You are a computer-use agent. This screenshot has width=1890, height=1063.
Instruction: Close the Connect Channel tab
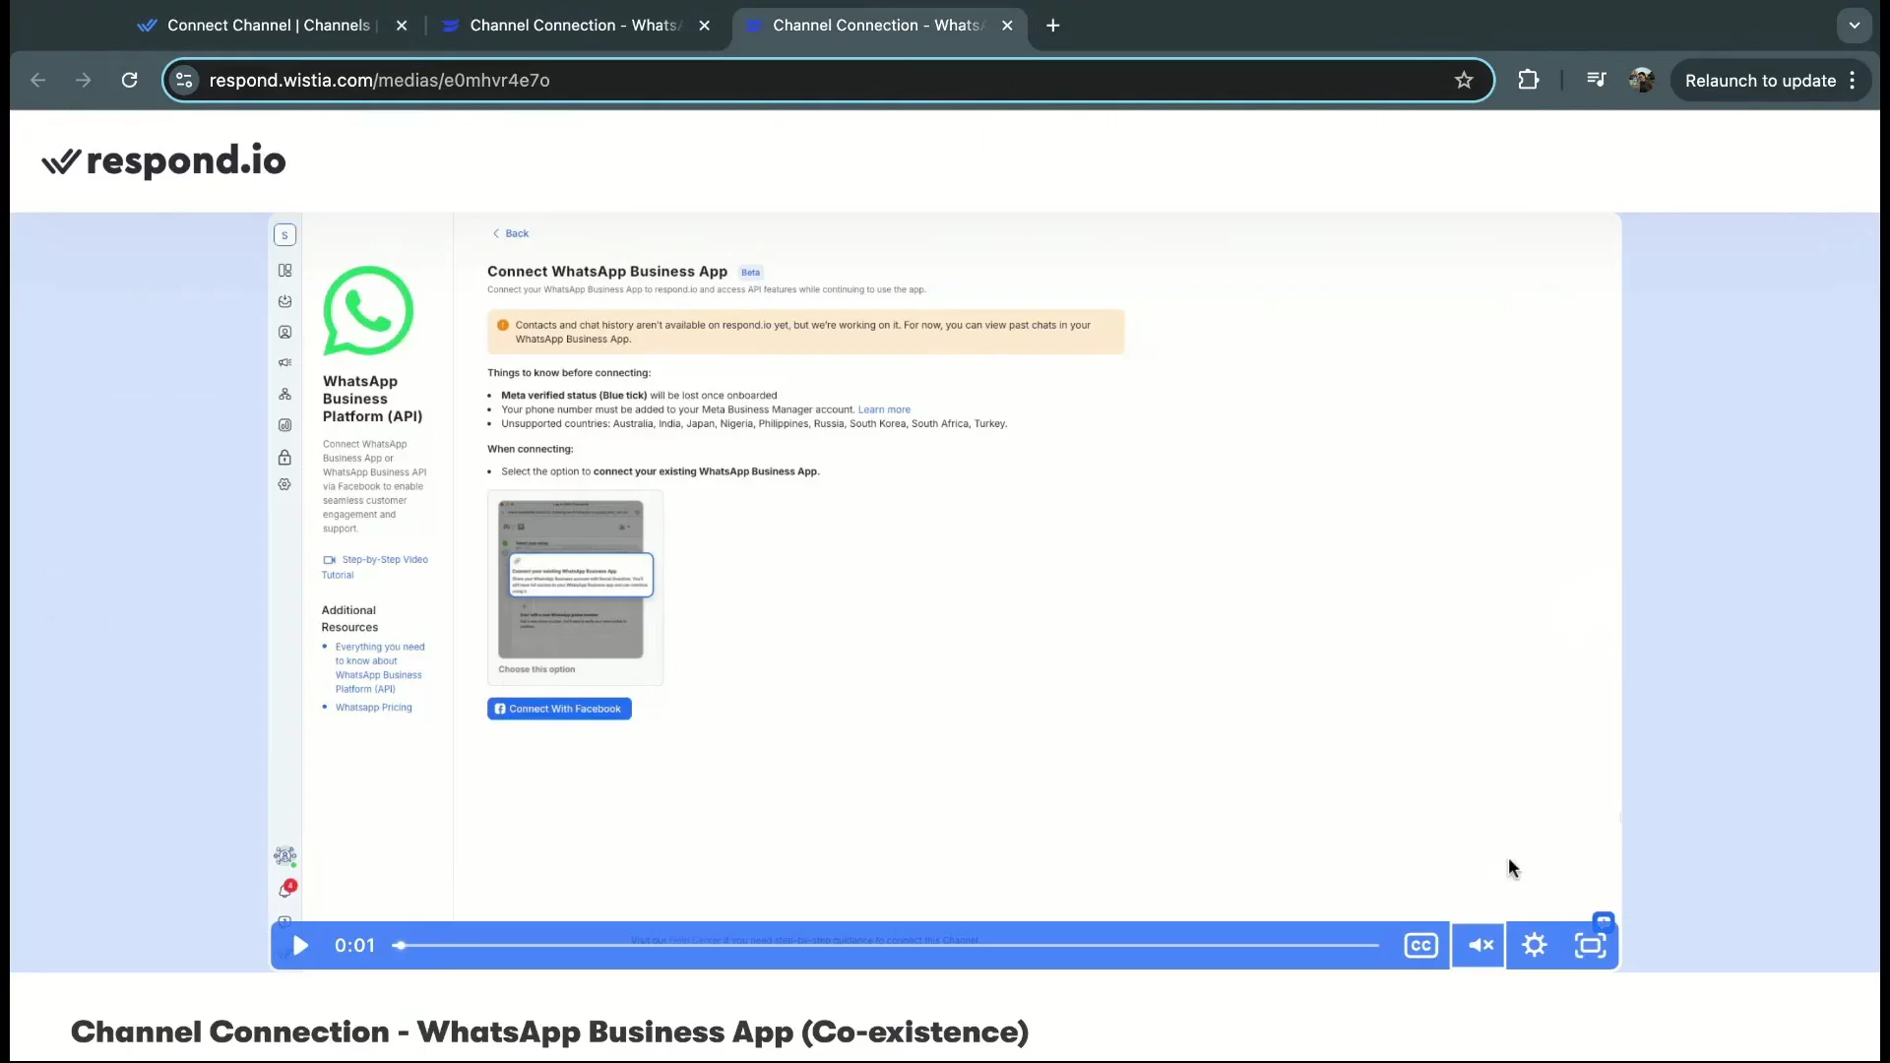402,26
